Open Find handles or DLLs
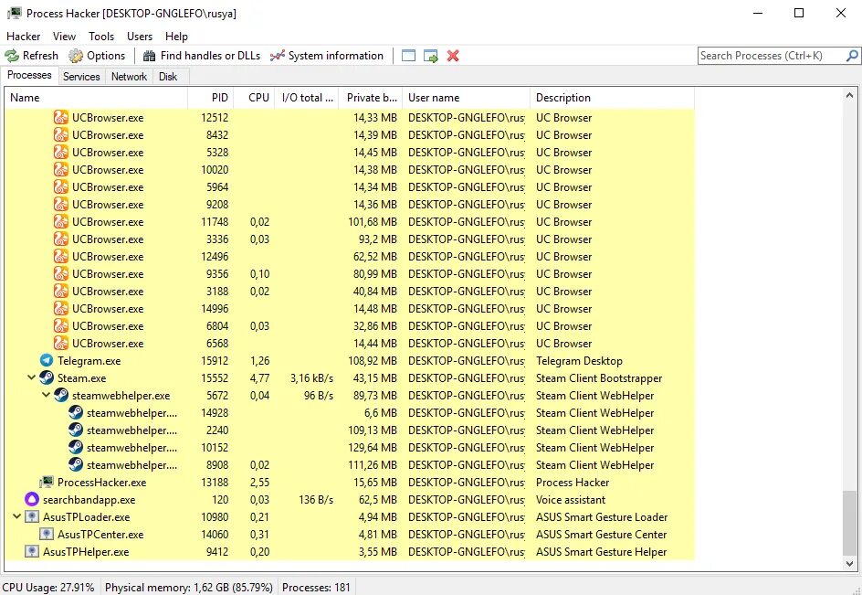 point(201,56)
